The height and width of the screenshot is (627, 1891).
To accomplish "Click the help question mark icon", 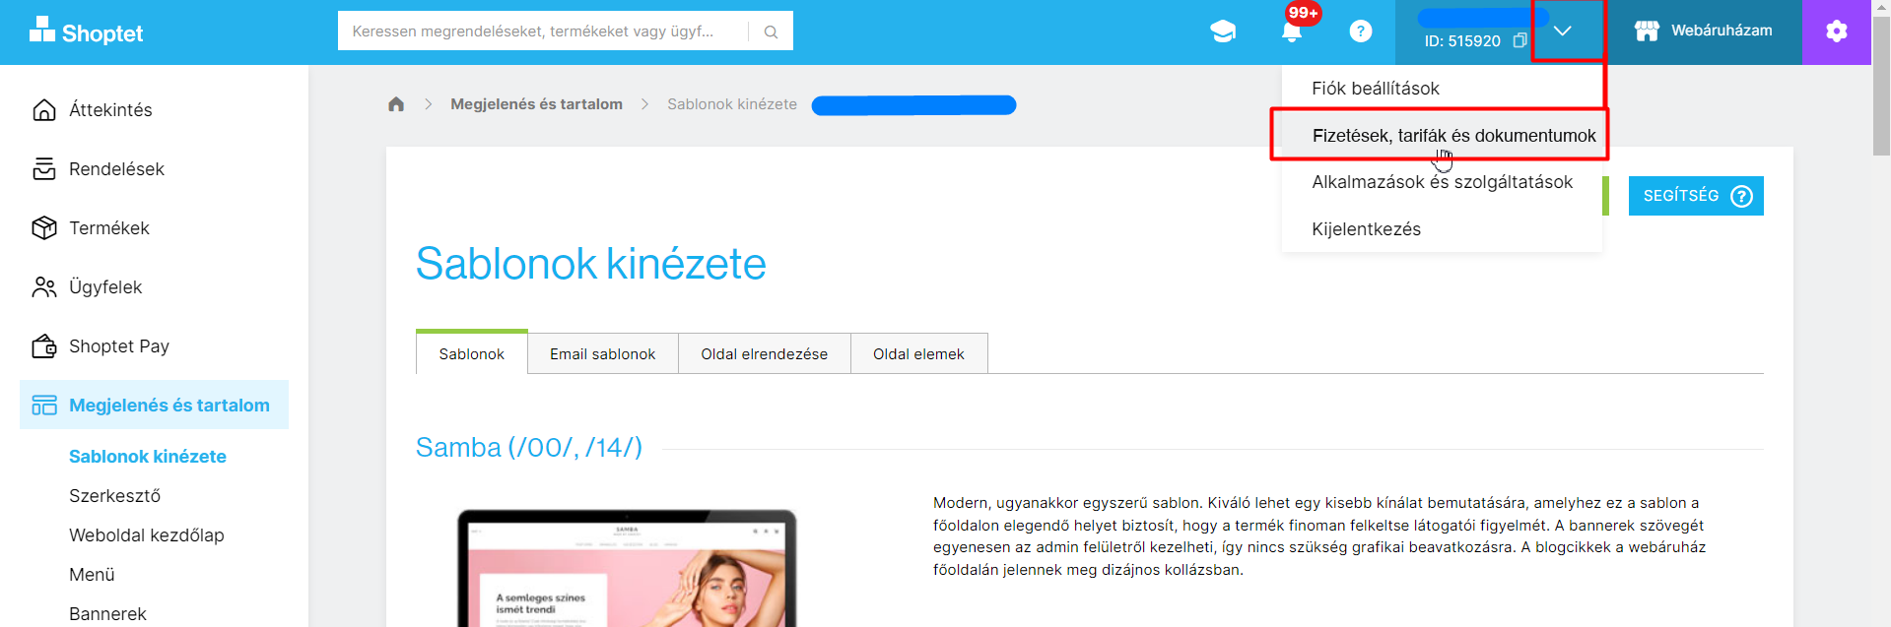I will click(x=1361, y=31).
